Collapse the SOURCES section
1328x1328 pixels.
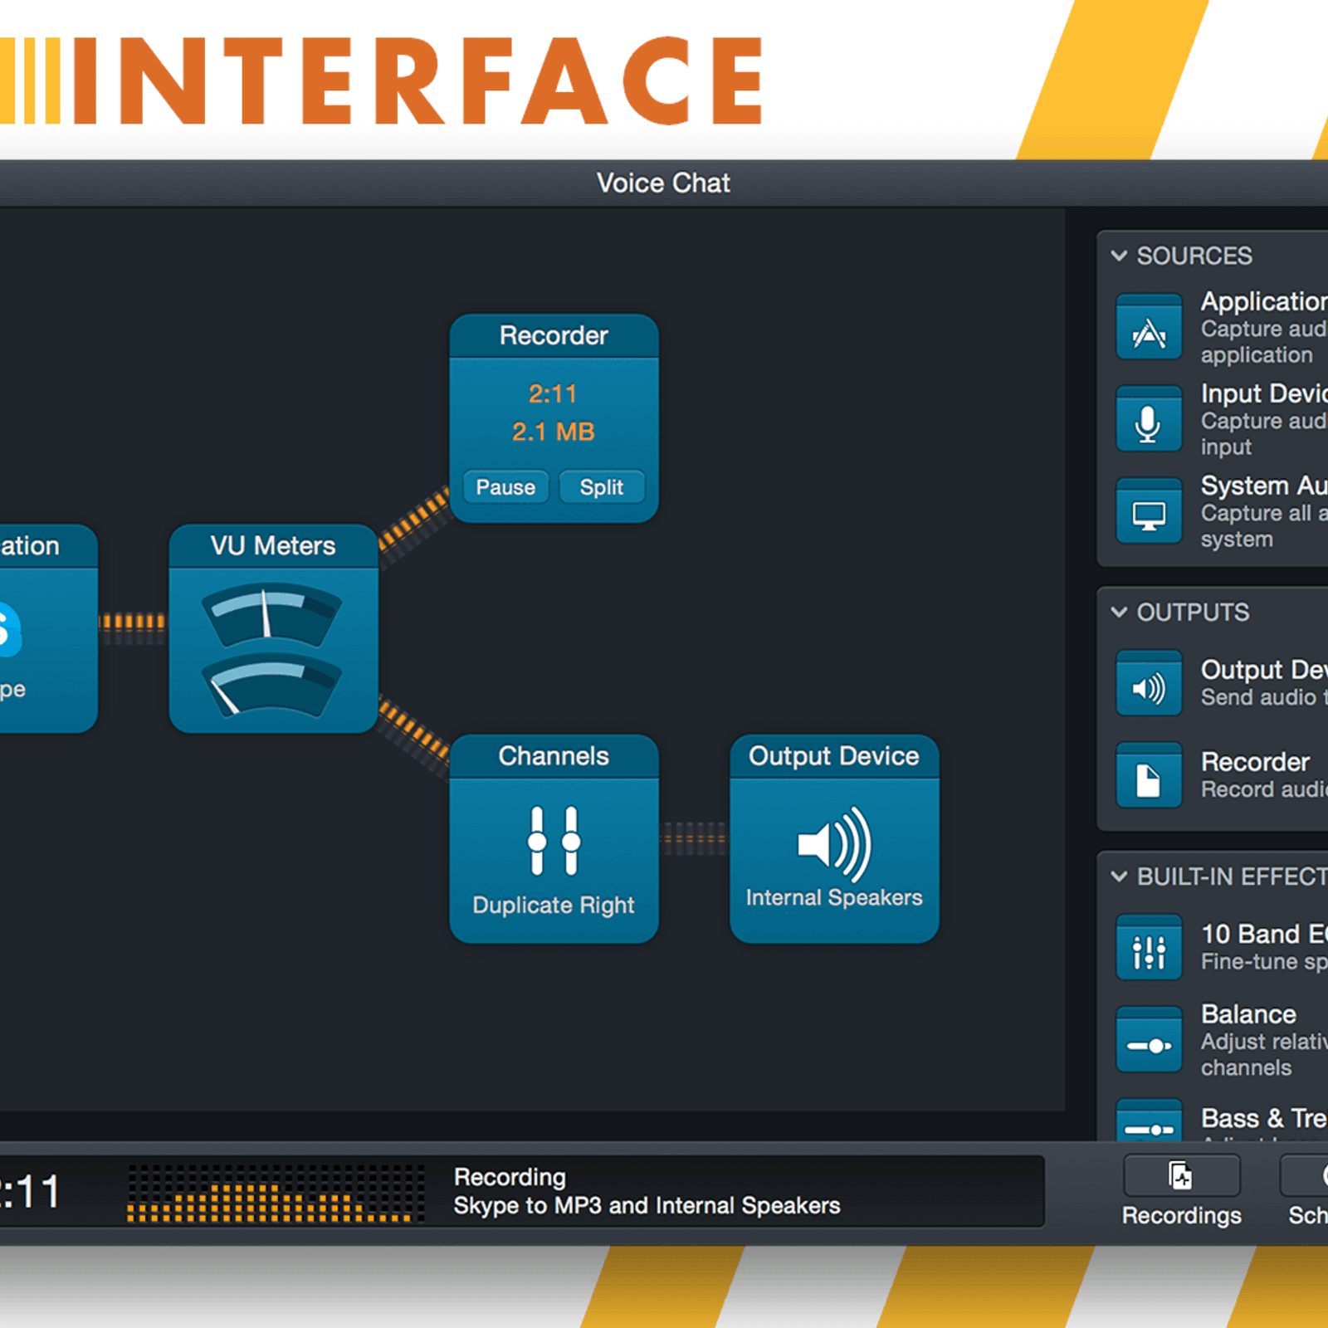1119,256
